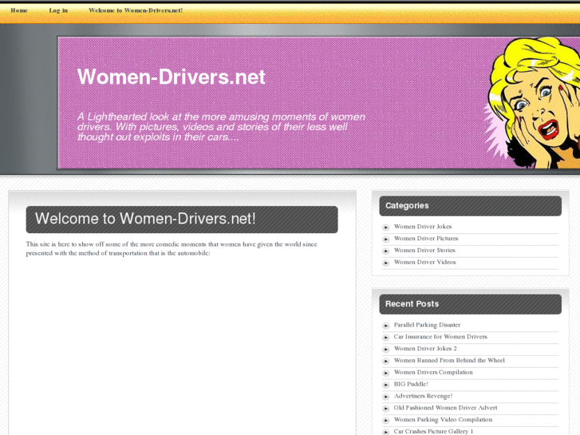This screenshot has height=435, width=580.
Task: Open the Welcome to Women-Drivers.net! nav item
Action: pyautogui.click(x=136, y=10)
